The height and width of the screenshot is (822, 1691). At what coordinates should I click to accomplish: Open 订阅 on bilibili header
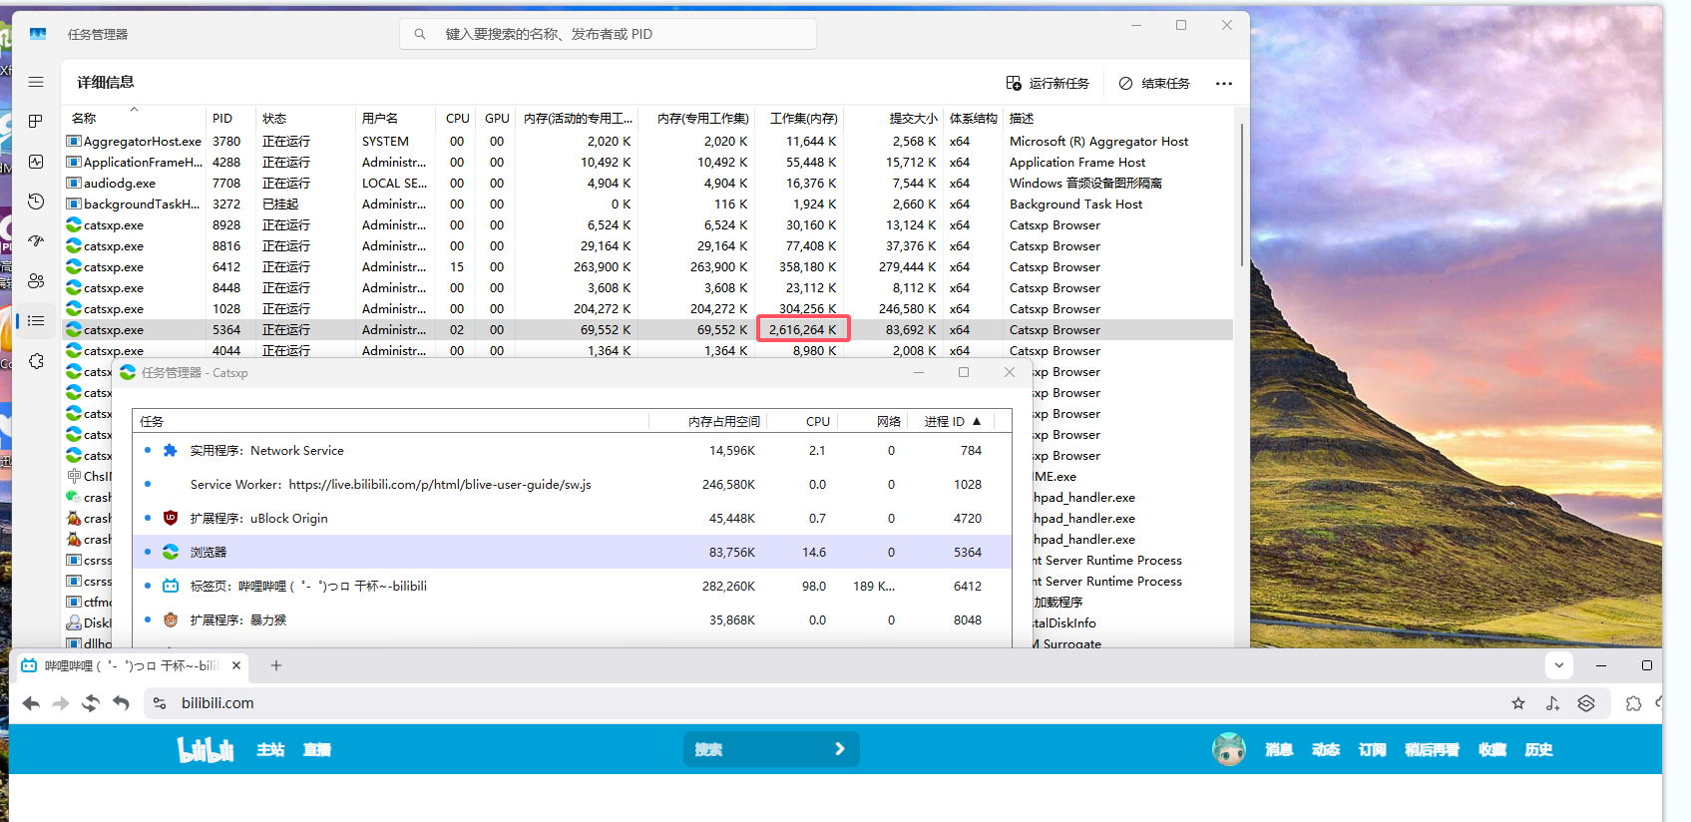tap(1372, 749)
